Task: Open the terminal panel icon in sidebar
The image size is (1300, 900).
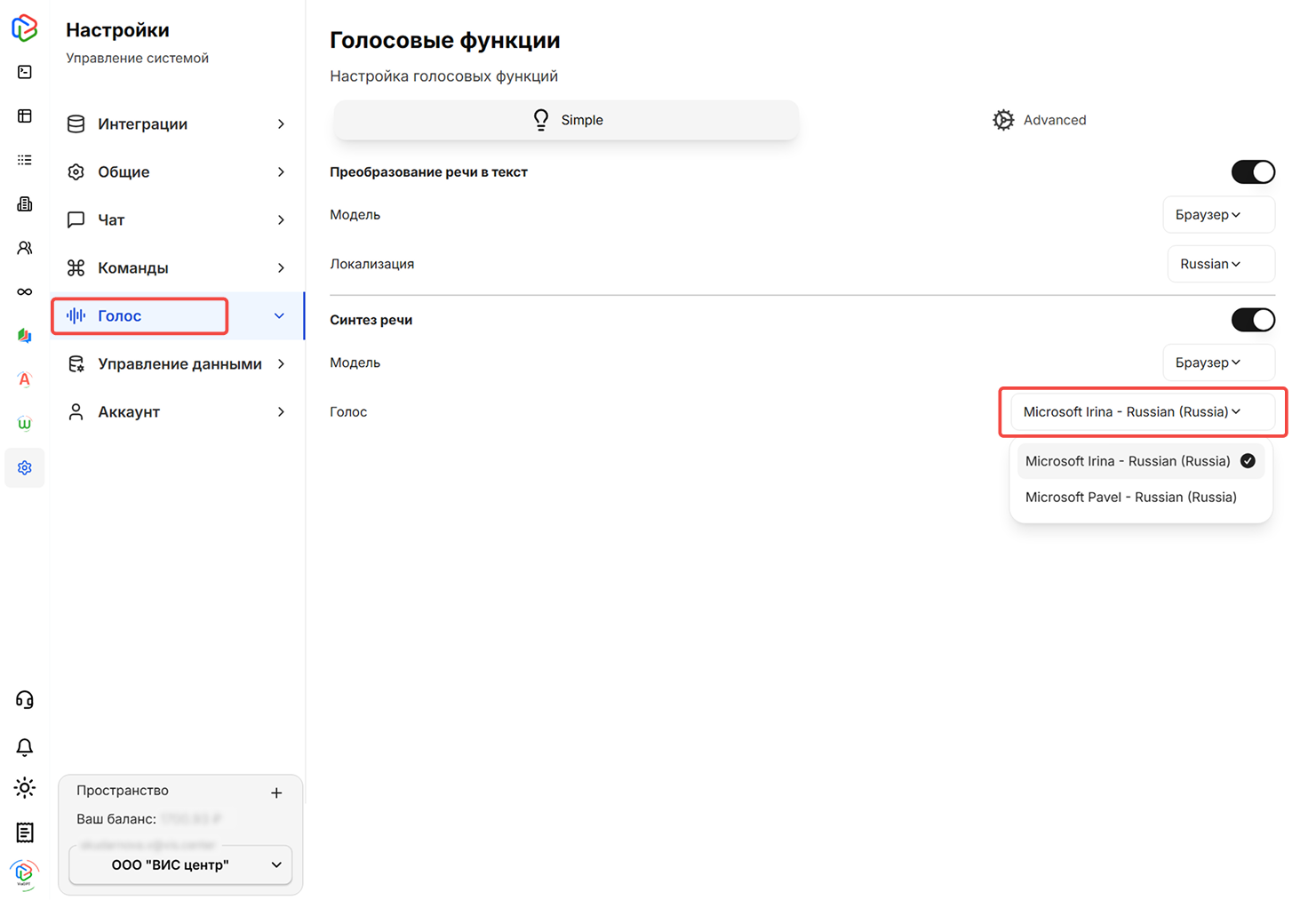Action: point(24,72)
